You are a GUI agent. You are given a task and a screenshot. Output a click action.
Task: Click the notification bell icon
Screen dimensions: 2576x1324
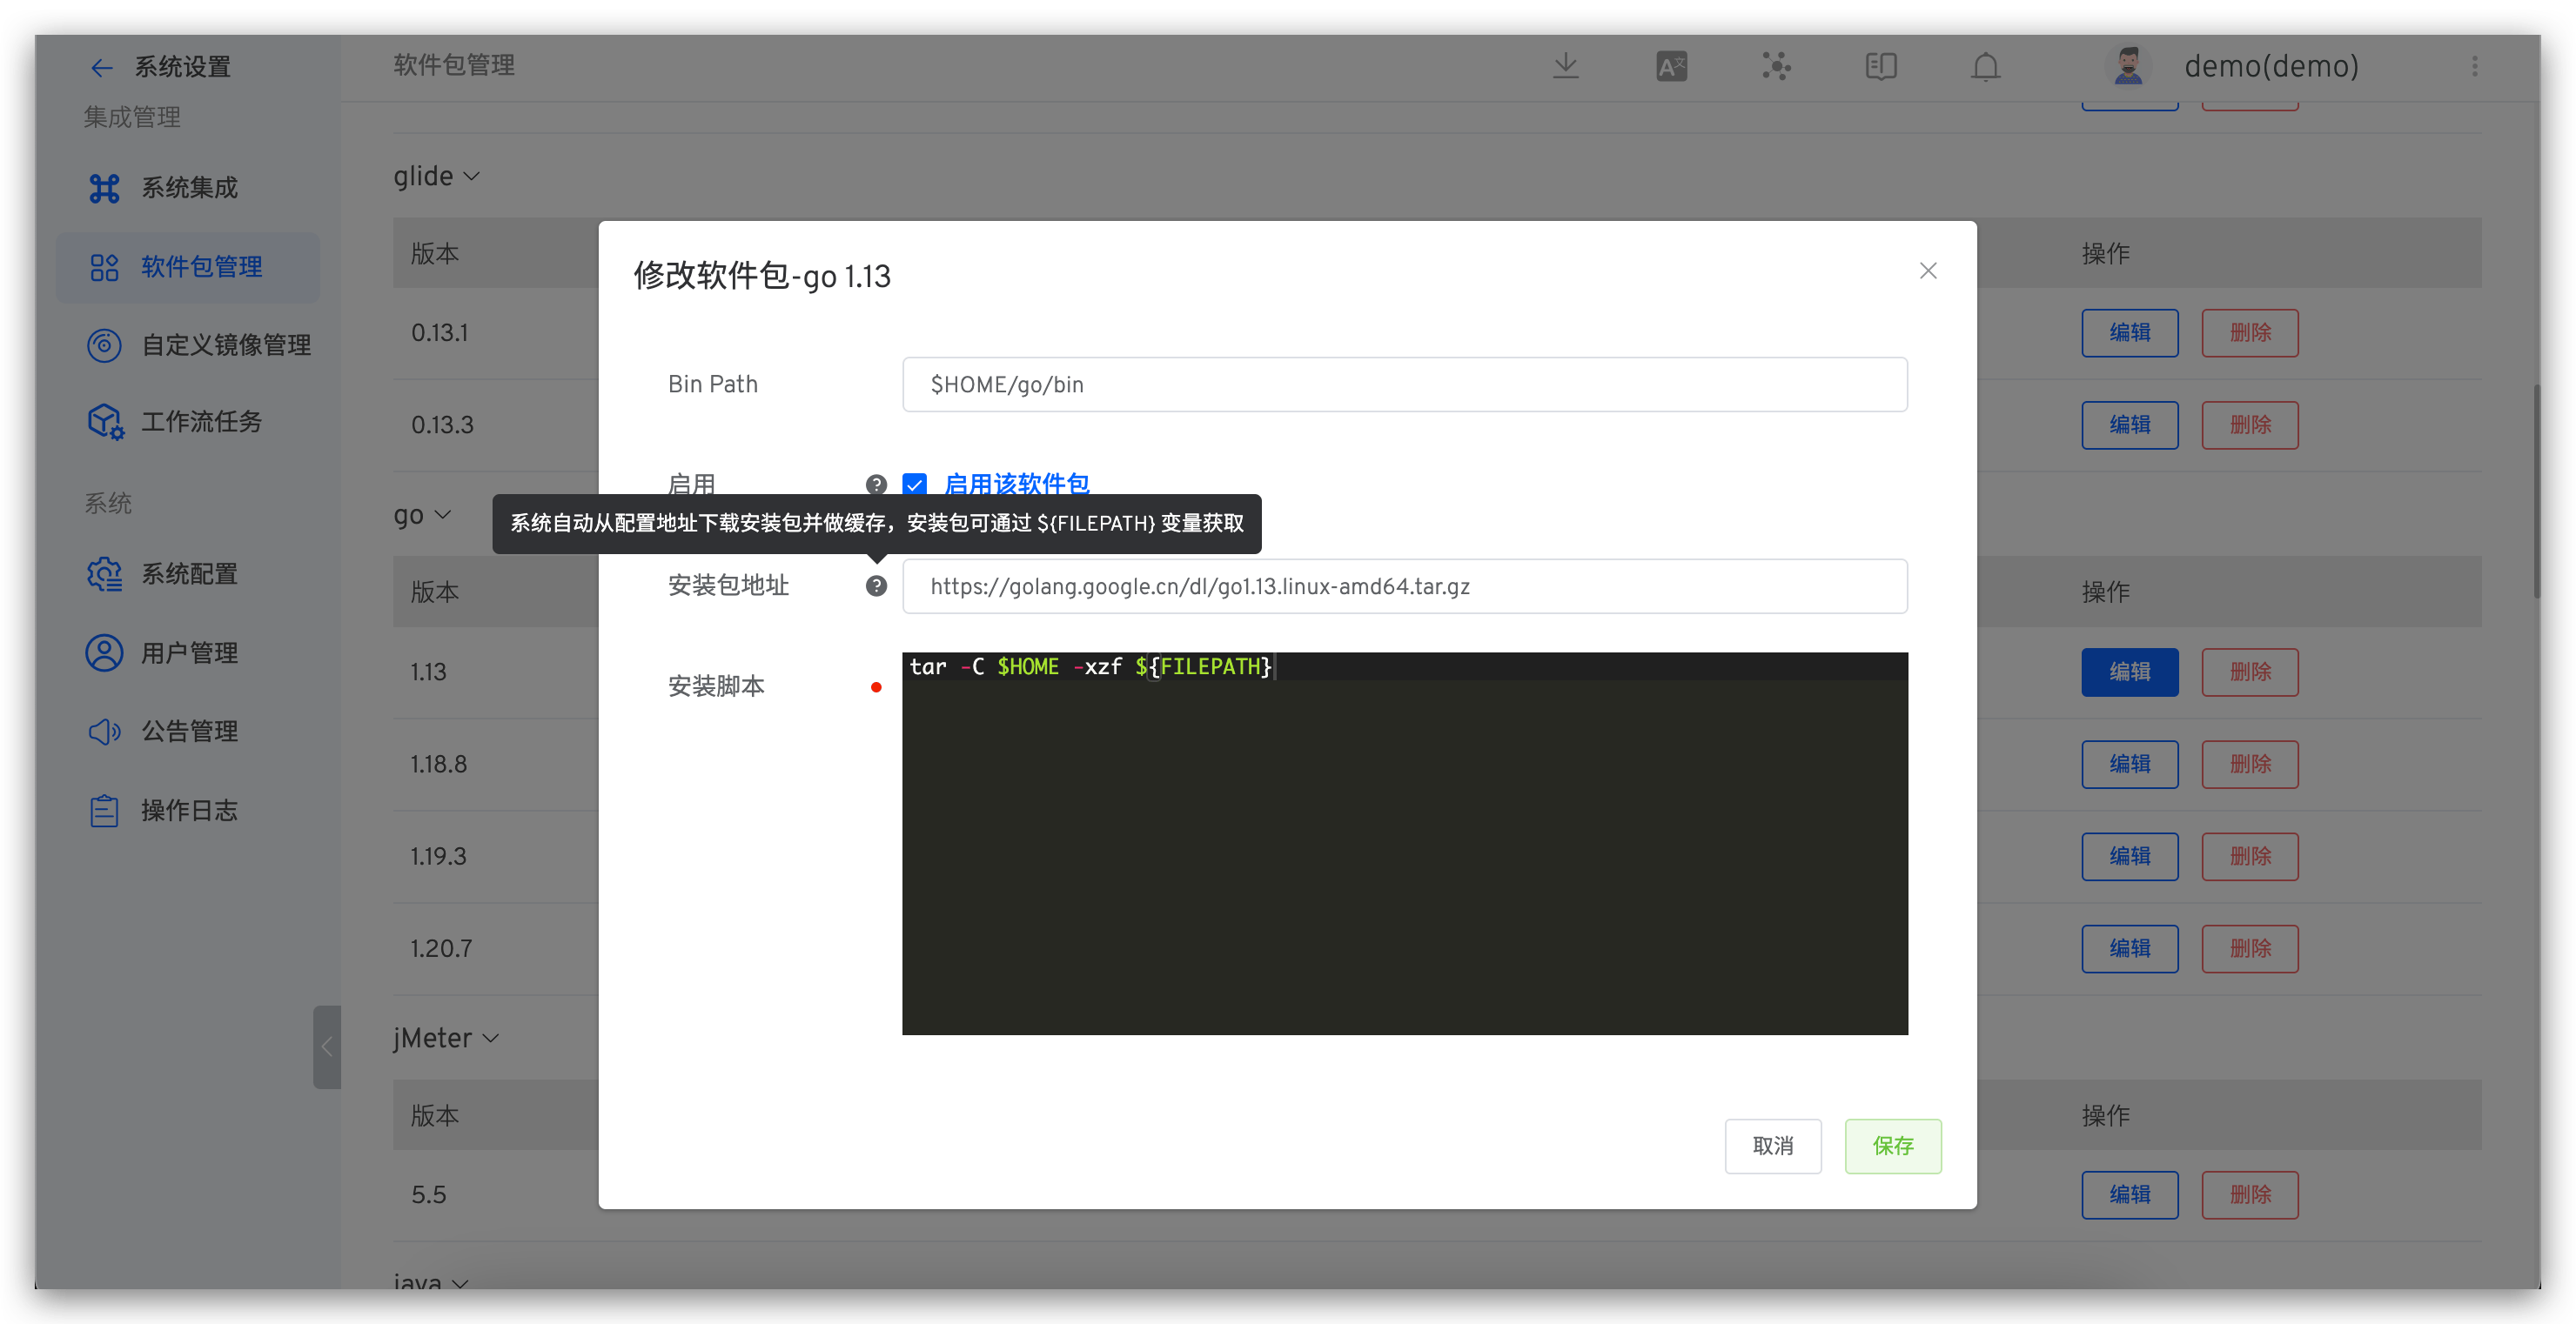pyautogui.click(x=1985, y=65)
